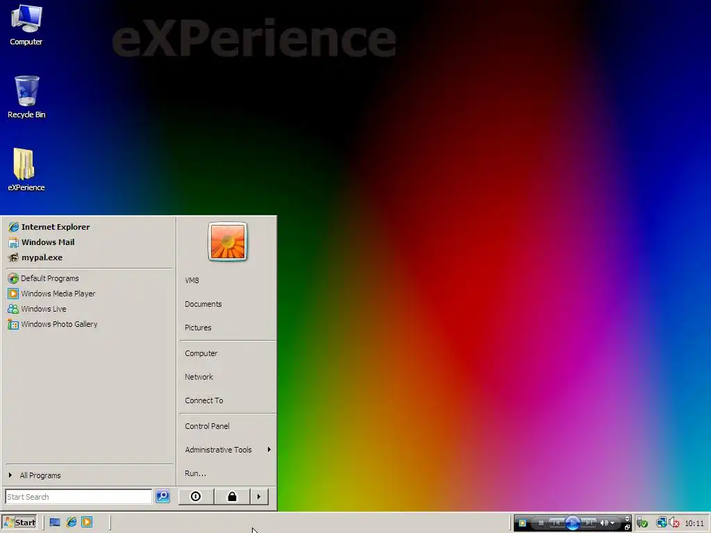The width and height of the screenshot is (711, 533).
Task: Lock the computer with the padlock button
Action: [x=232, y=497]
